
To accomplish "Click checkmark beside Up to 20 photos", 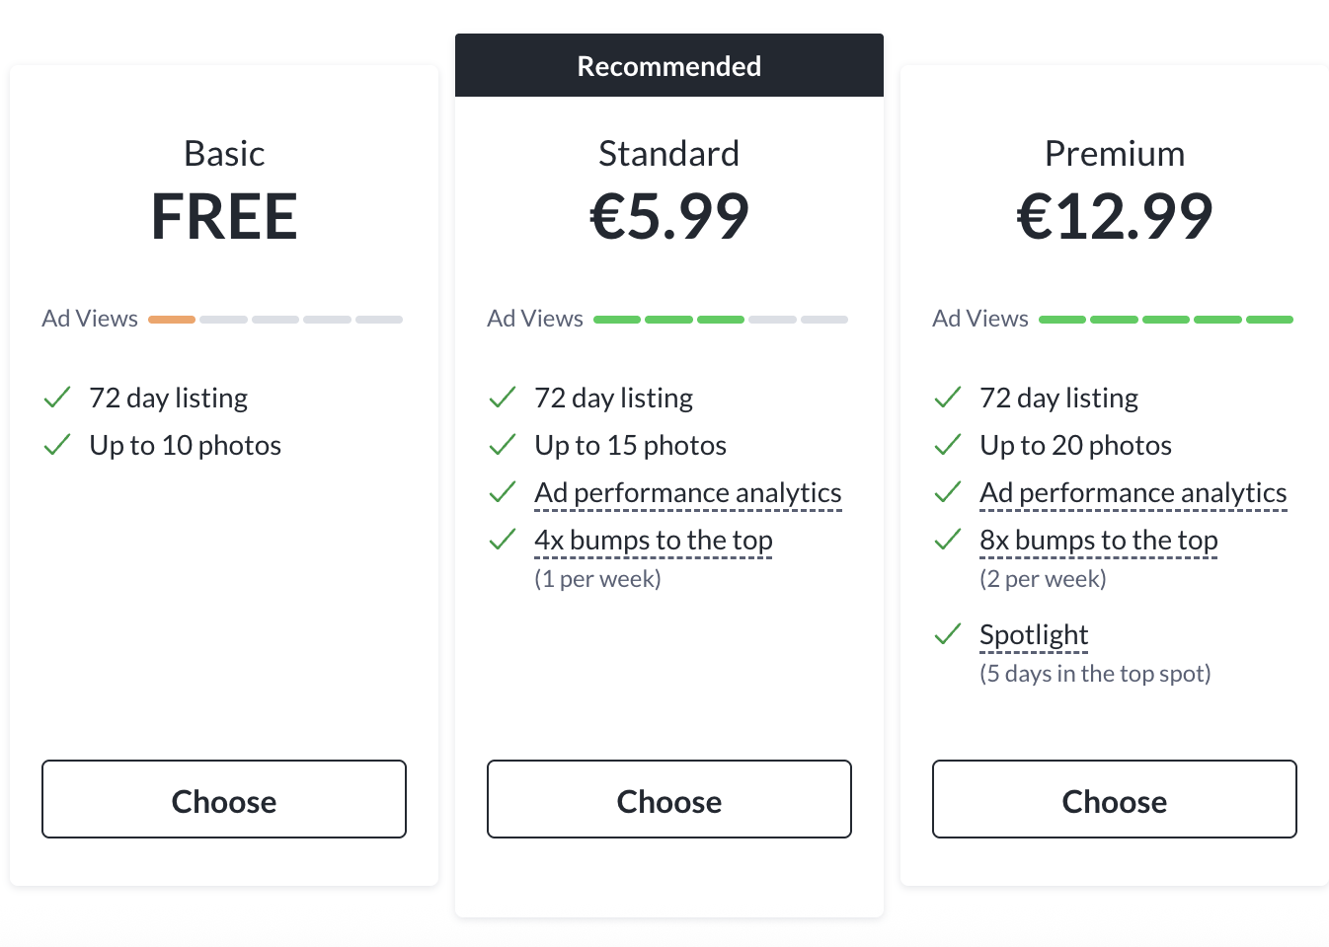I will pyautogui.click(x=948, y=445).
